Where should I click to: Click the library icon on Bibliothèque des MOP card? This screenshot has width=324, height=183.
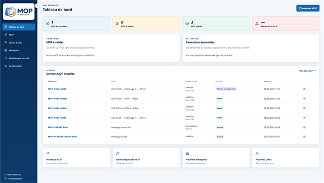point(117,154)
